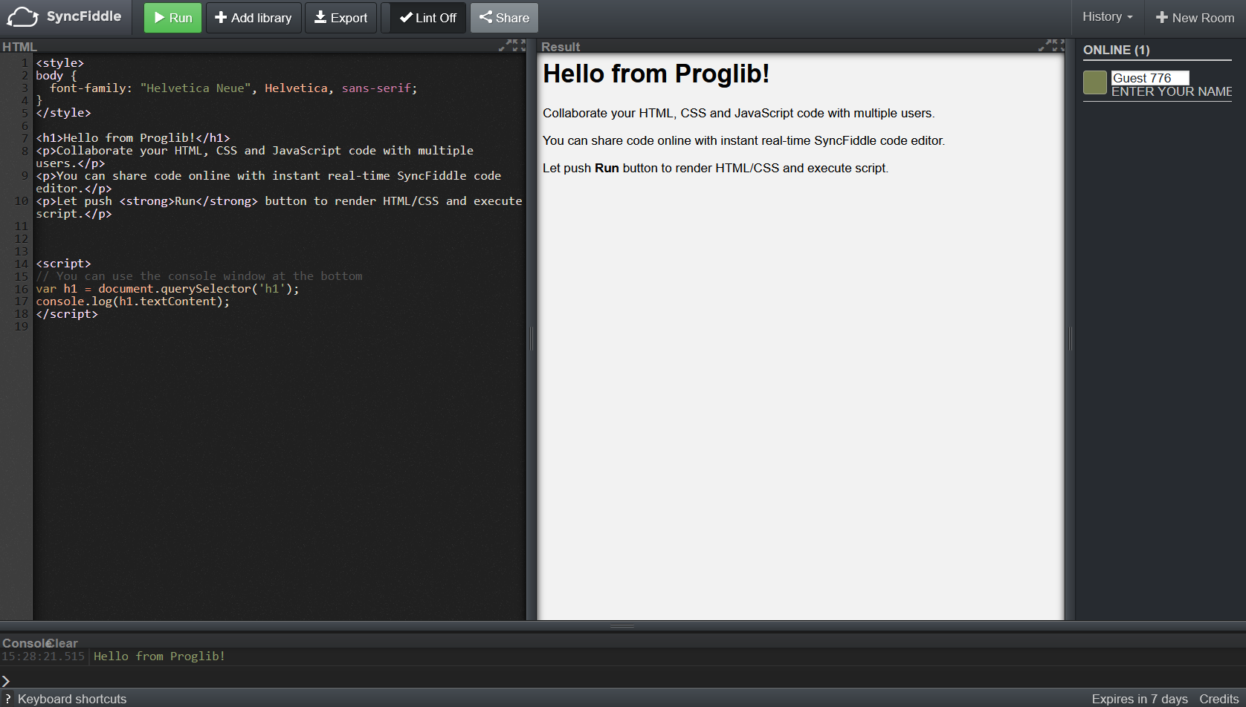
Task: Click the Result panel title
Action: coord(561,47)
